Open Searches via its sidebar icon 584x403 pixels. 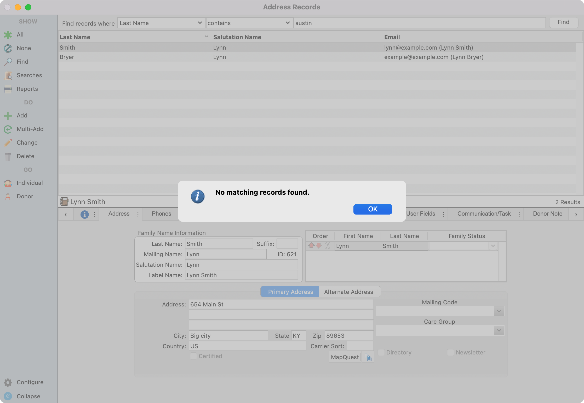(x=8, y=75)
